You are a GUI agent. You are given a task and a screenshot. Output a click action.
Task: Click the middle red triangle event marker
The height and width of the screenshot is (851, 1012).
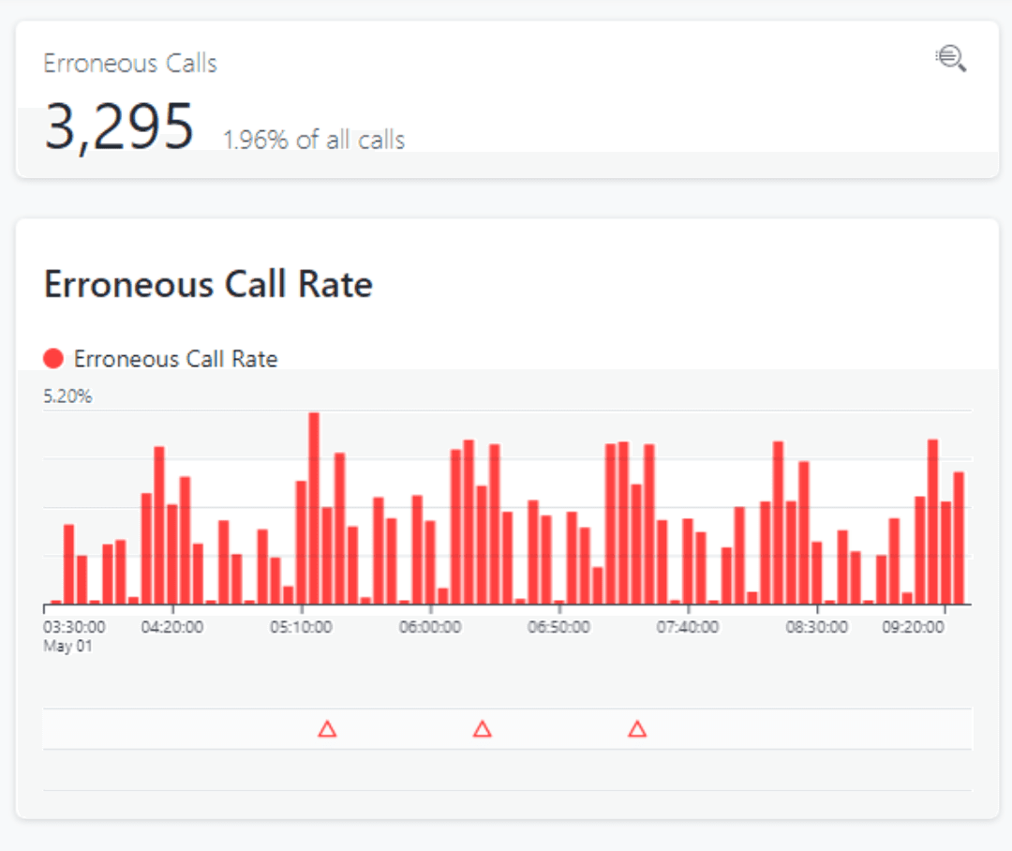(x=483, y=729)
